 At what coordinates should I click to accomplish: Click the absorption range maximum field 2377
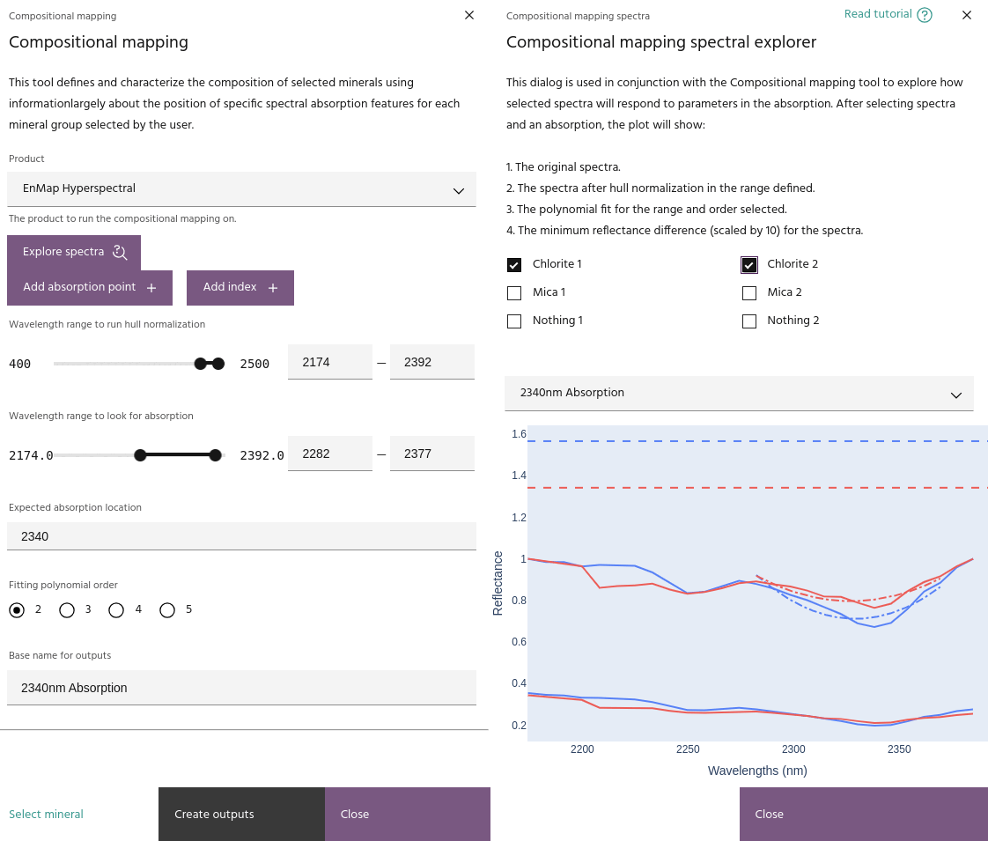point(432,454)
